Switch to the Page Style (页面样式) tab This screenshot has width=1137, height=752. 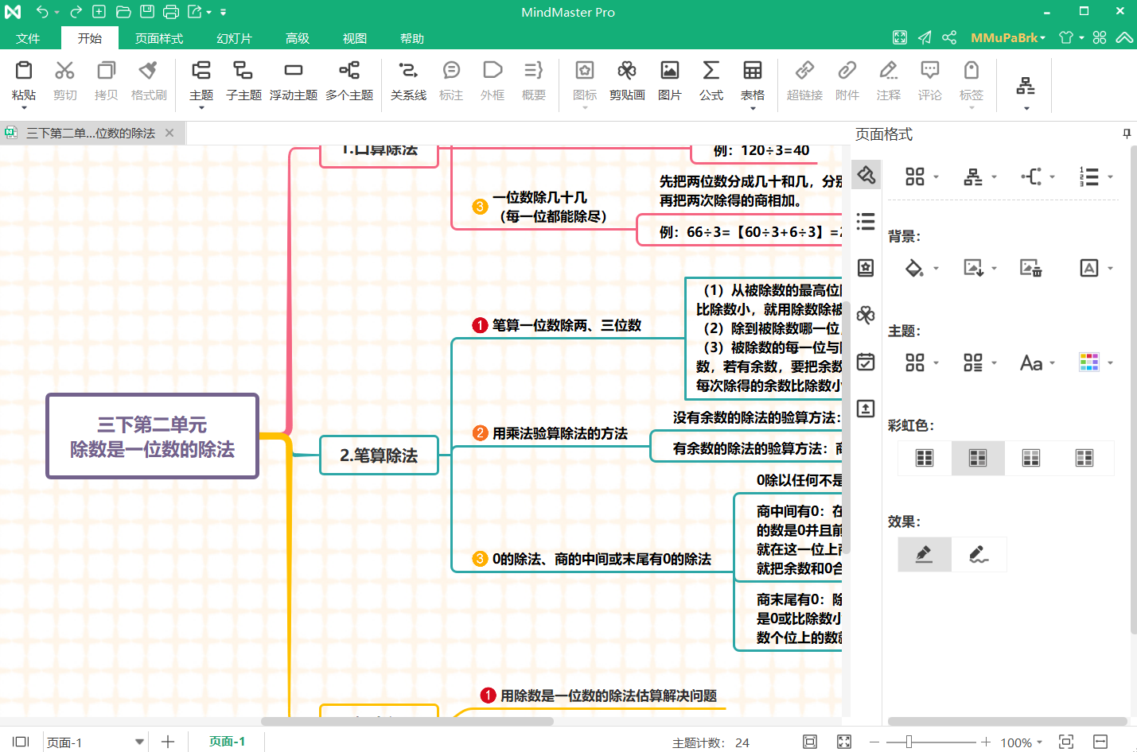tap(159, 38)
